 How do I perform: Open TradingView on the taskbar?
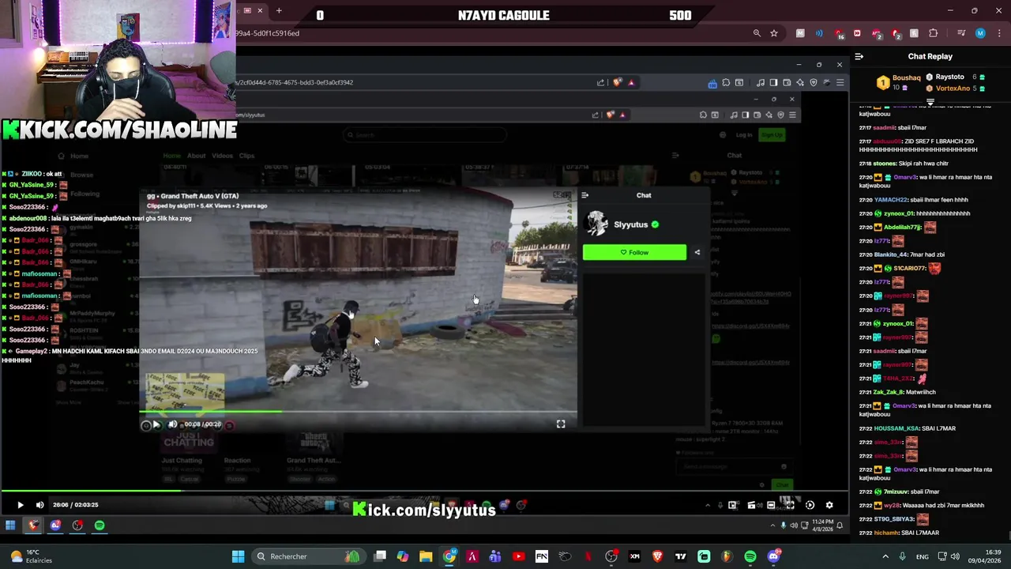(681, 556)
